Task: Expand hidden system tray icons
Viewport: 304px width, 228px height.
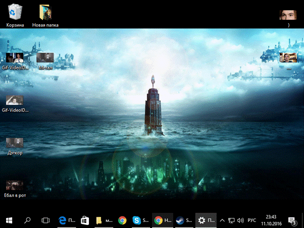Action: tap(222, 220)
